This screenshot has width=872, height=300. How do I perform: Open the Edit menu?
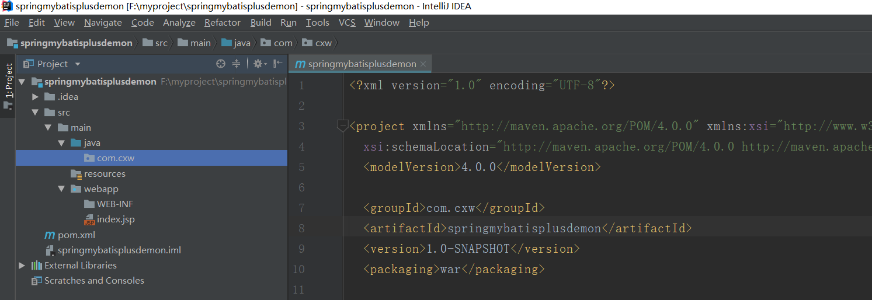(36, 22)
